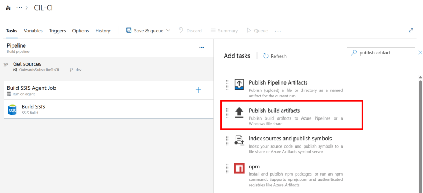Image resolution: width=423 pixels, height=193 pixels.
Task: Select the Publish build artifacts task
Action: (291, 115)
